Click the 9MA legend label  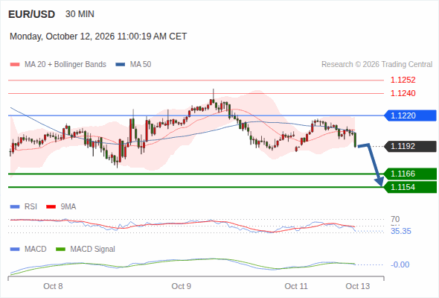68,206
